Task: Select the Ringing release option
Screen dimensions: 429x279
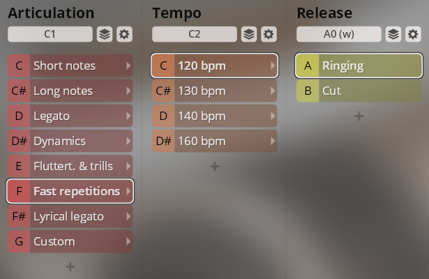Action: 359,66
